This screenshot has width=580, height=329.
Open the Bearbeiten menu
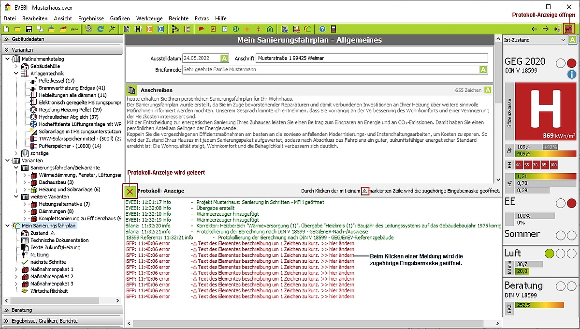coord(34,18)
